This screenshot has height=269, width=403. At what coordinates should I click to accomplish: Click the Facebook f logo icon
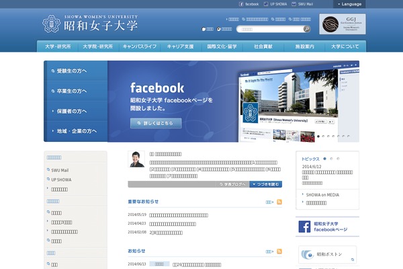pyautogui.click(x=304, y=227)
